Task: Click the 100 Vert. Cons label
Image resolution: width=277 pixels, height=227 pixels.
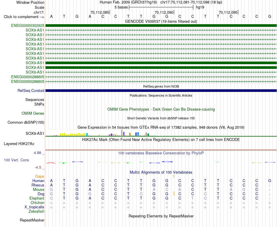Action: [16, 160]
